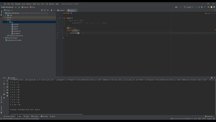Open the VCS menu
This screenshot has width=216, height=122.
pos(47,4)
